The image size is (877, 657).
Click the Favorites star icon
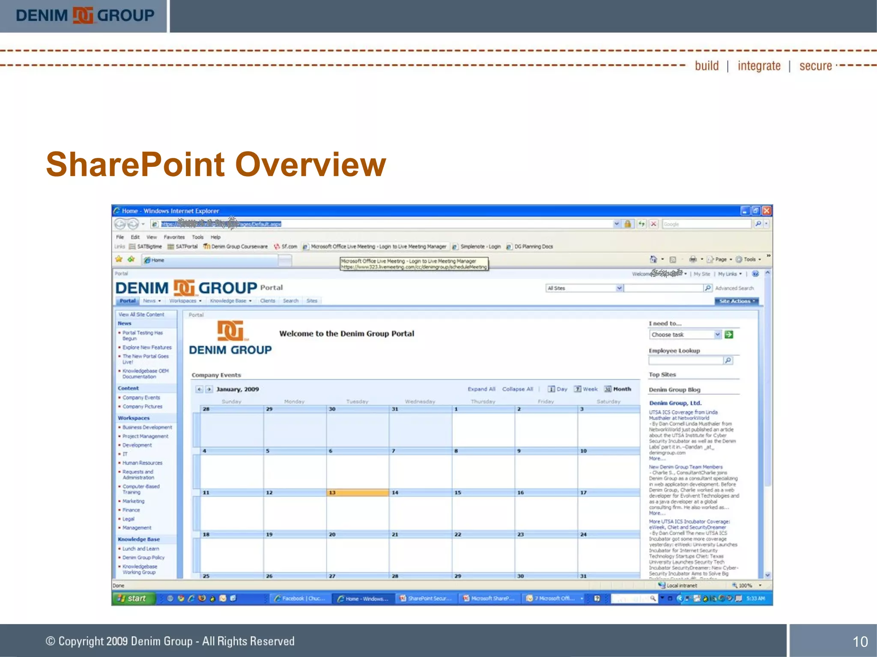pyautogui.click(x=119, y=259)
